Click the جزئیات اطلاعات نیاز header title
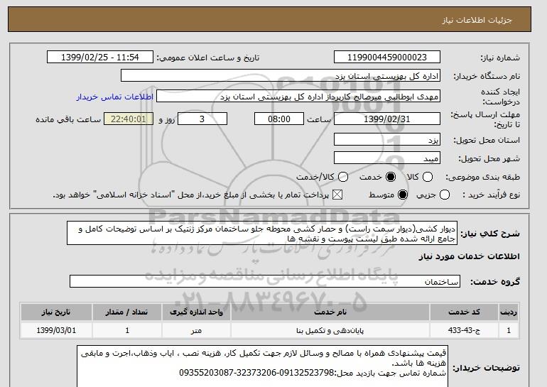Screen dimensions: 547x387 pos(477,20)
